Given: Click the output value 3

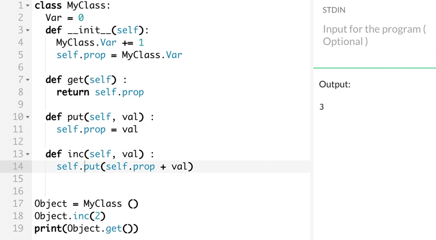Looking at the screenshot, I should tap(321, 107).
